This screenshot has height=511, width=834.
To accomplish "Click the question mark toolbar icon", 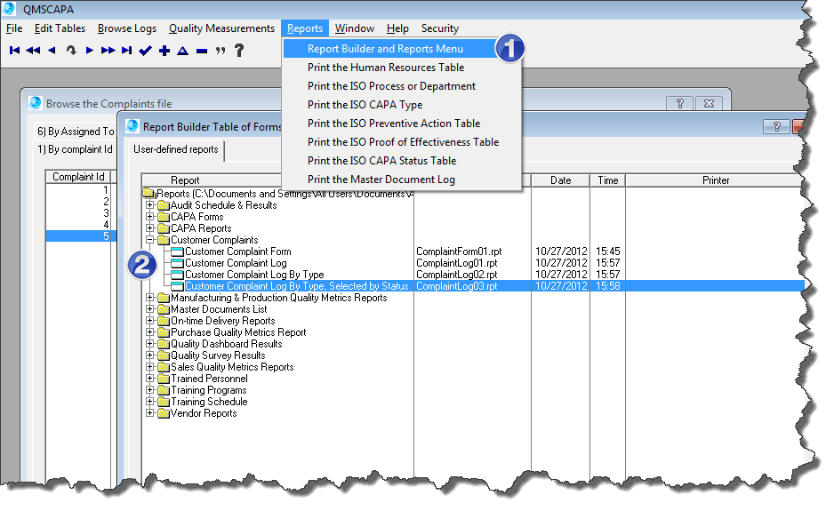I will [x=238, y=51].
